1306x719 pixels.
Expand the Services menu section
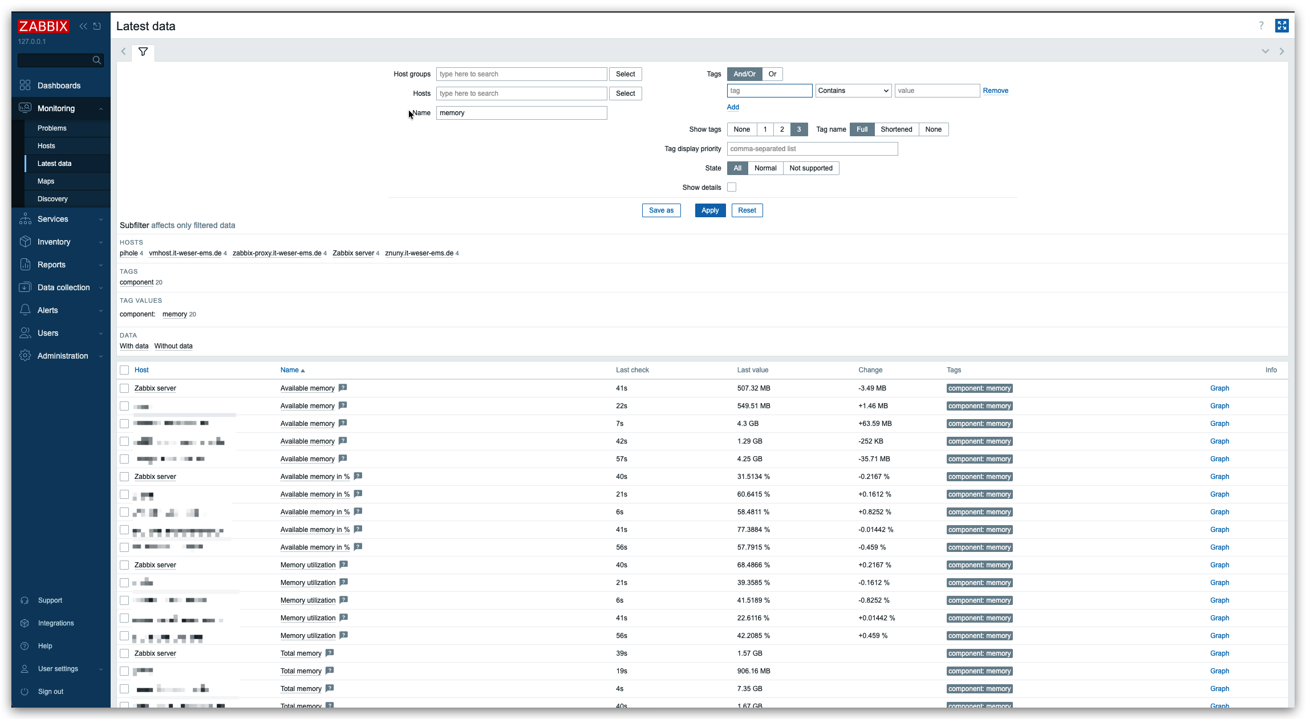(101, 220)
